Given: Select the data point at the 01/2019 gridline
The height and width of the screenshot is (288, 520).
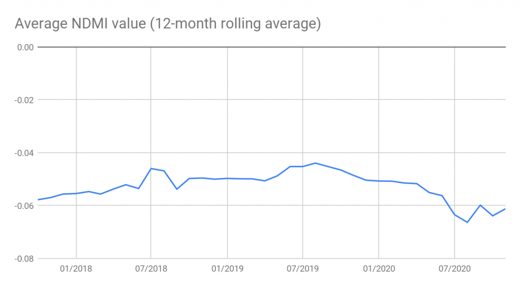Looking at the screenshot, I should click(227, 178).
